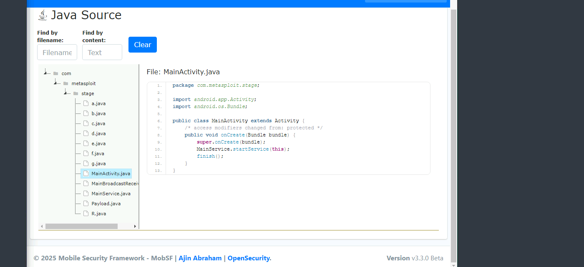
Task: Click the 'Version v3.3.0 Beta' footer text
Action: coord(415,258)
